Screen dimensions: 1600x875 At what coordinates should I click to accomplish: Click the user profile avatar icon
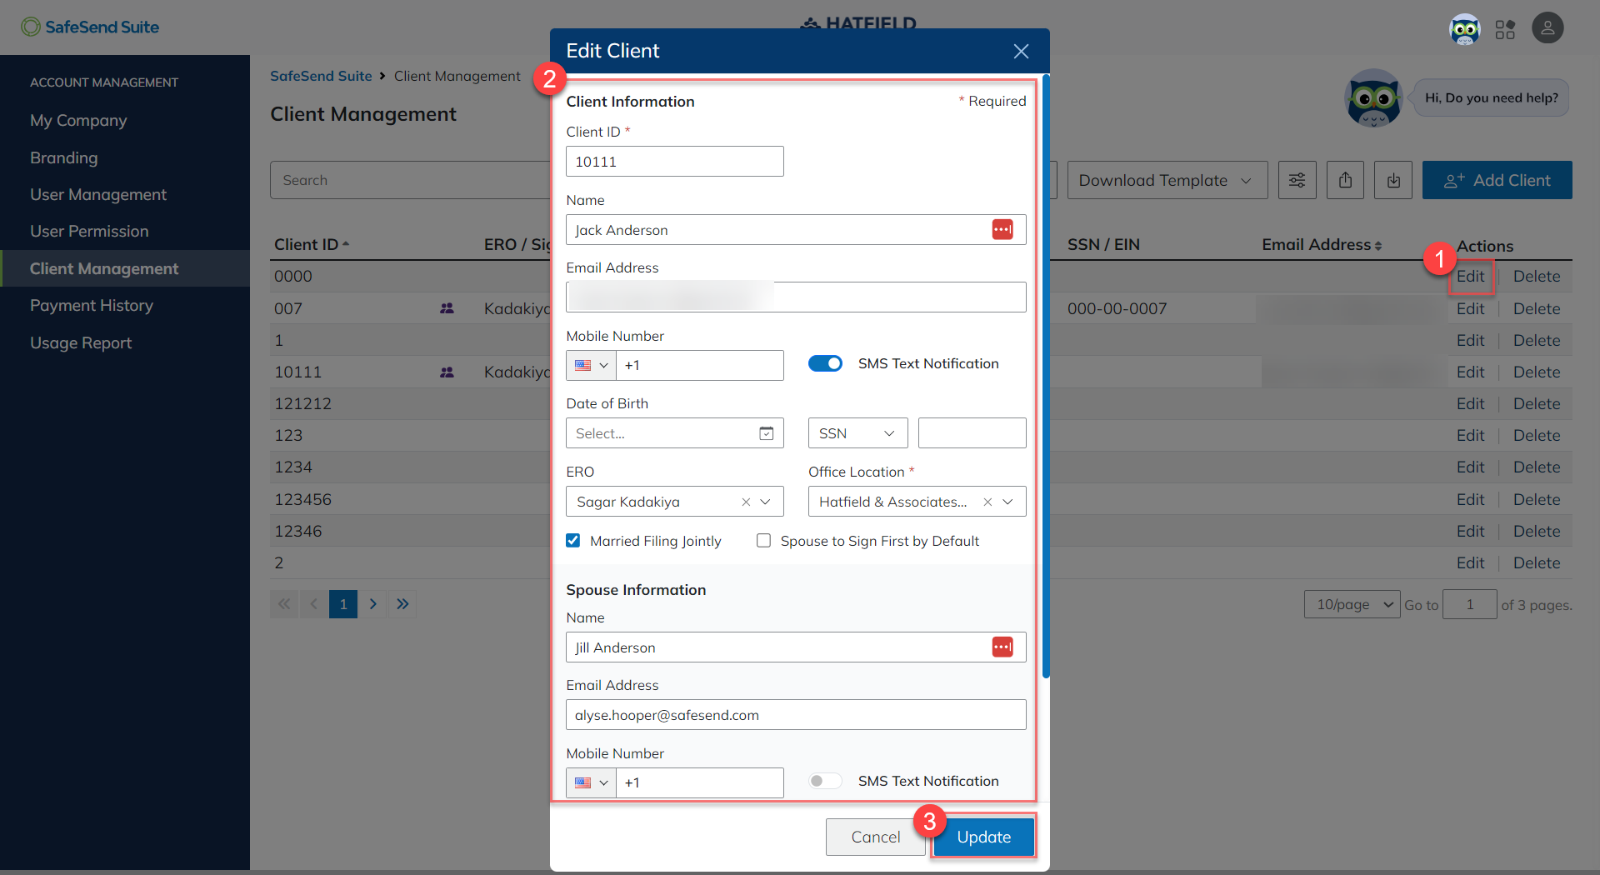[x=1547, y=27]
